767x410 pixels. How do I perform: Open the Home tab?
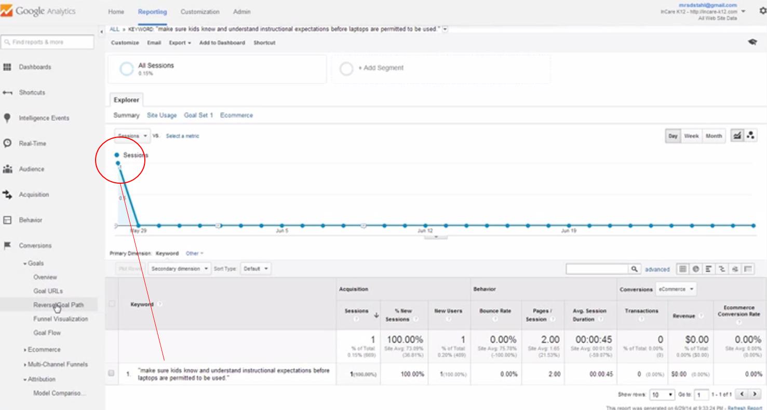tap(116, 11)
